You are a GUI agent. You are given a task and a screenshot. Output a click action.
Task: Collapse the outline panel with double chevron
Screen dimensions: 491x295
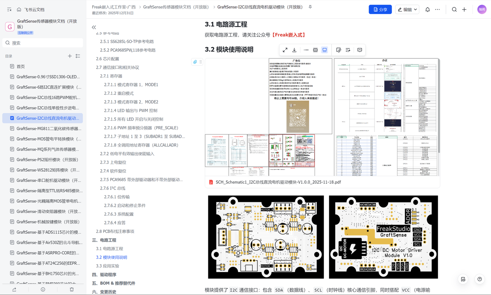[x=94, y=27]
